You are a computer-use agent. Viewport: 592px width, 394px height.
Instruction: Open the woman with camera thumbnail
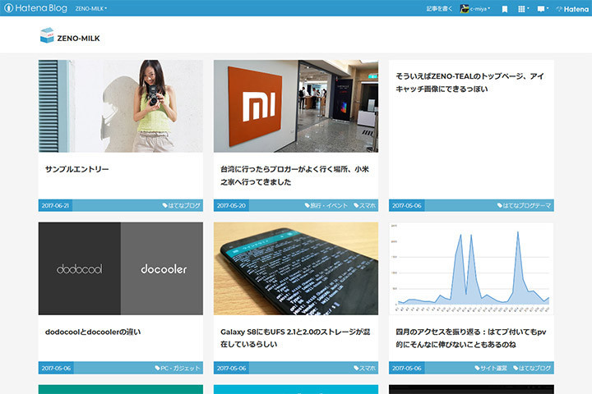coord(120,106)
